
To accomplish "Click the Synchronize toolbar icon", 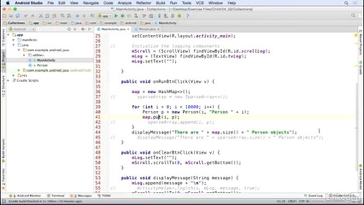I will point(18,16).
